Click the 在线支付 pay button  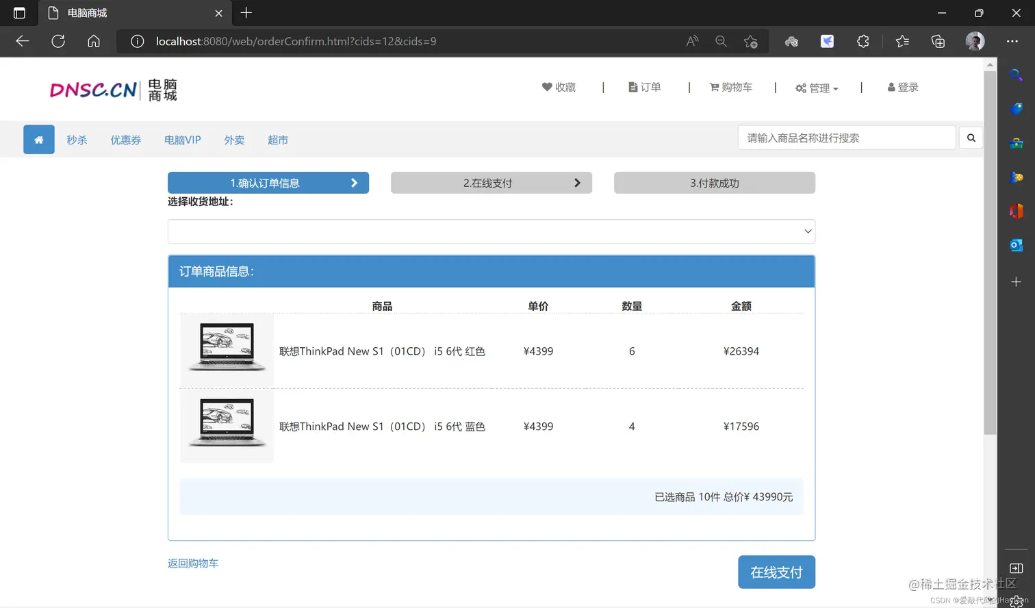tap(776, 572)
